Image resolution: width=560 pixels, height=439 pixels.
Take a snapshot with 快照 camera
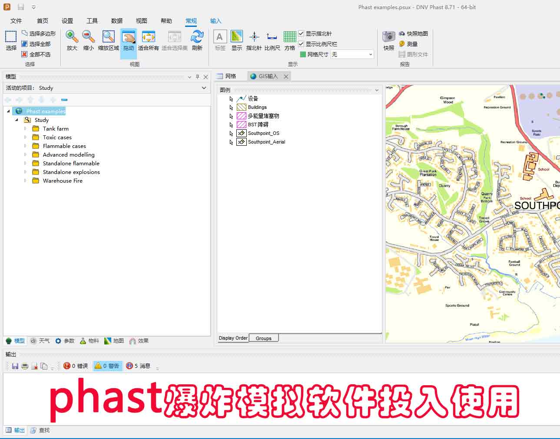click(x=389, y=40)
